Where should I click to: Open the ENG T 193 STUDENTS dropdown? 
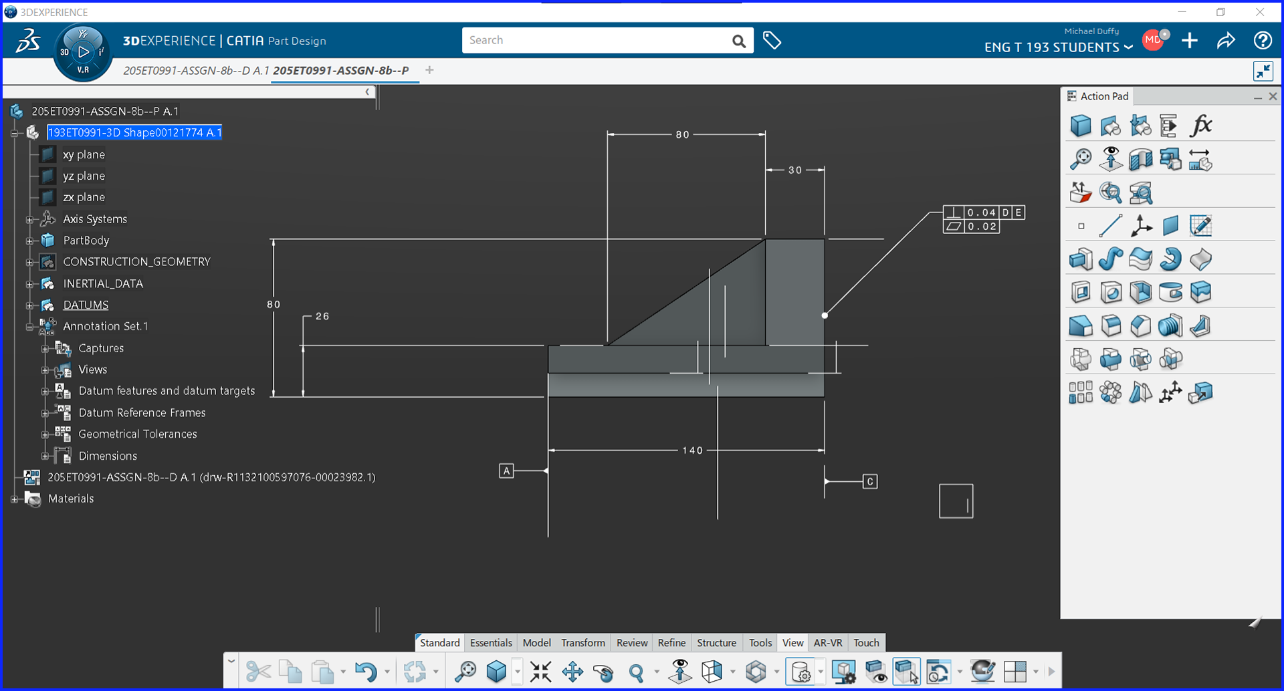pos(1058,47)
